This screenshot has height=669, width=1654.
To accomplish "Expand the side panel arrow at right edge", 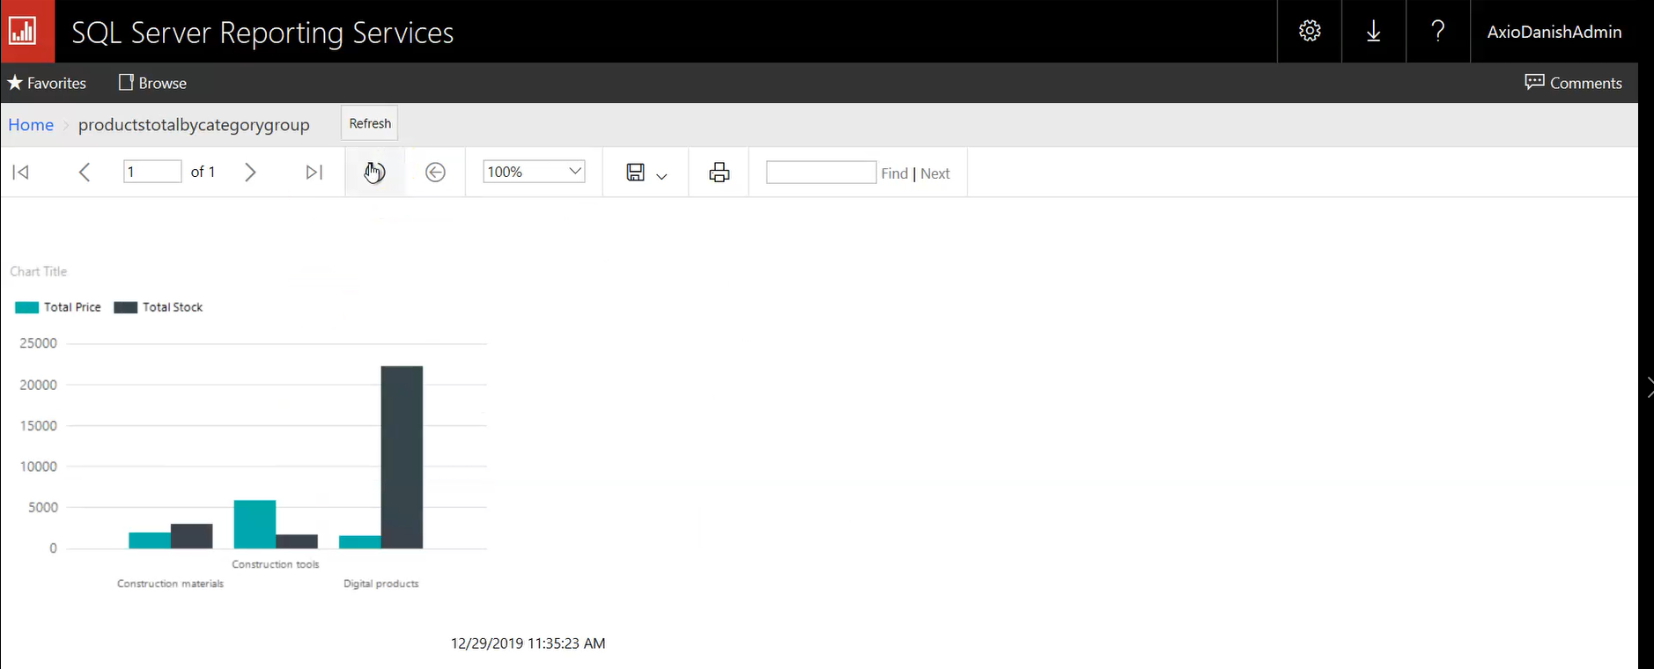I will 1648,387.
